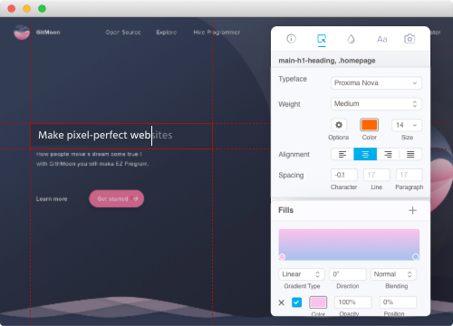Add a new fill with plus icon
Viewport: 453px width, 326px height.
412,210
